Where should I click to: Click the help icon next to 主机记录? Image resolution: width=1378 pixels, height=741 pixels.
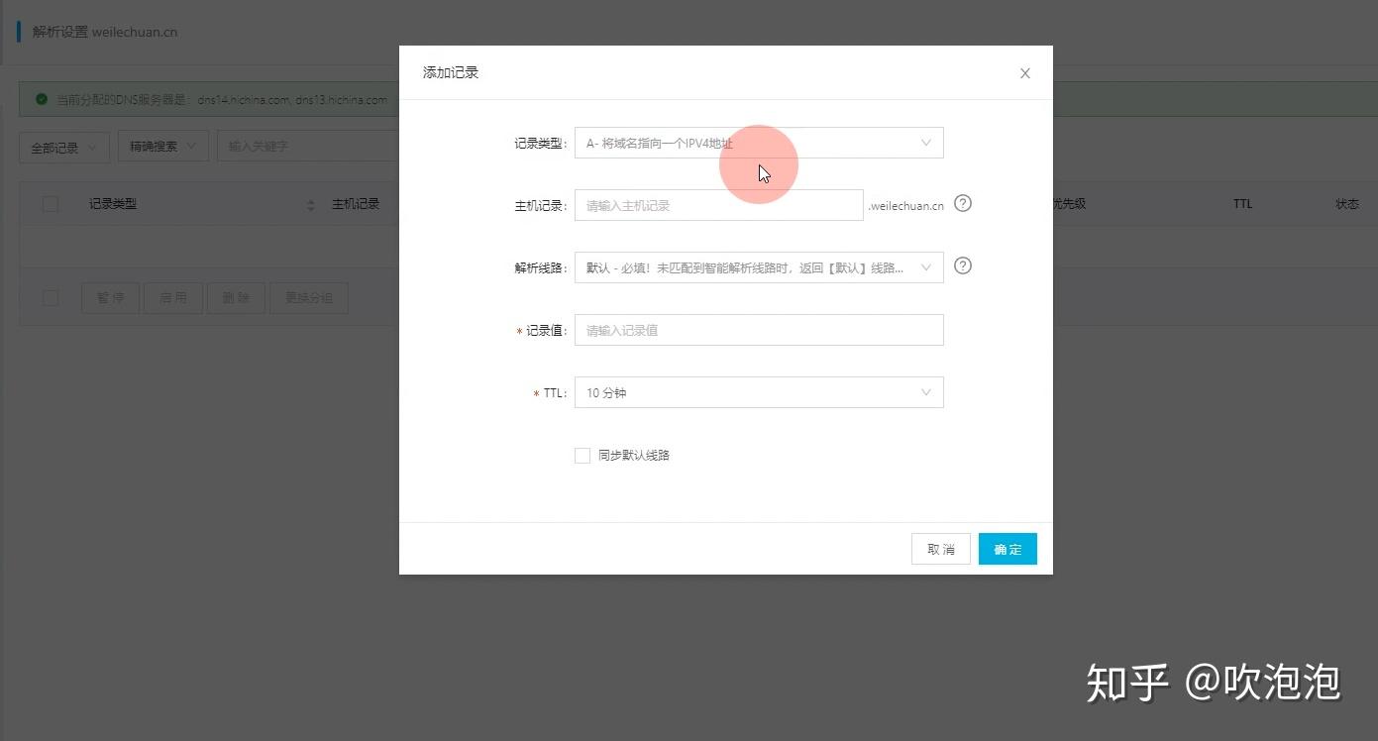[963, 203]
